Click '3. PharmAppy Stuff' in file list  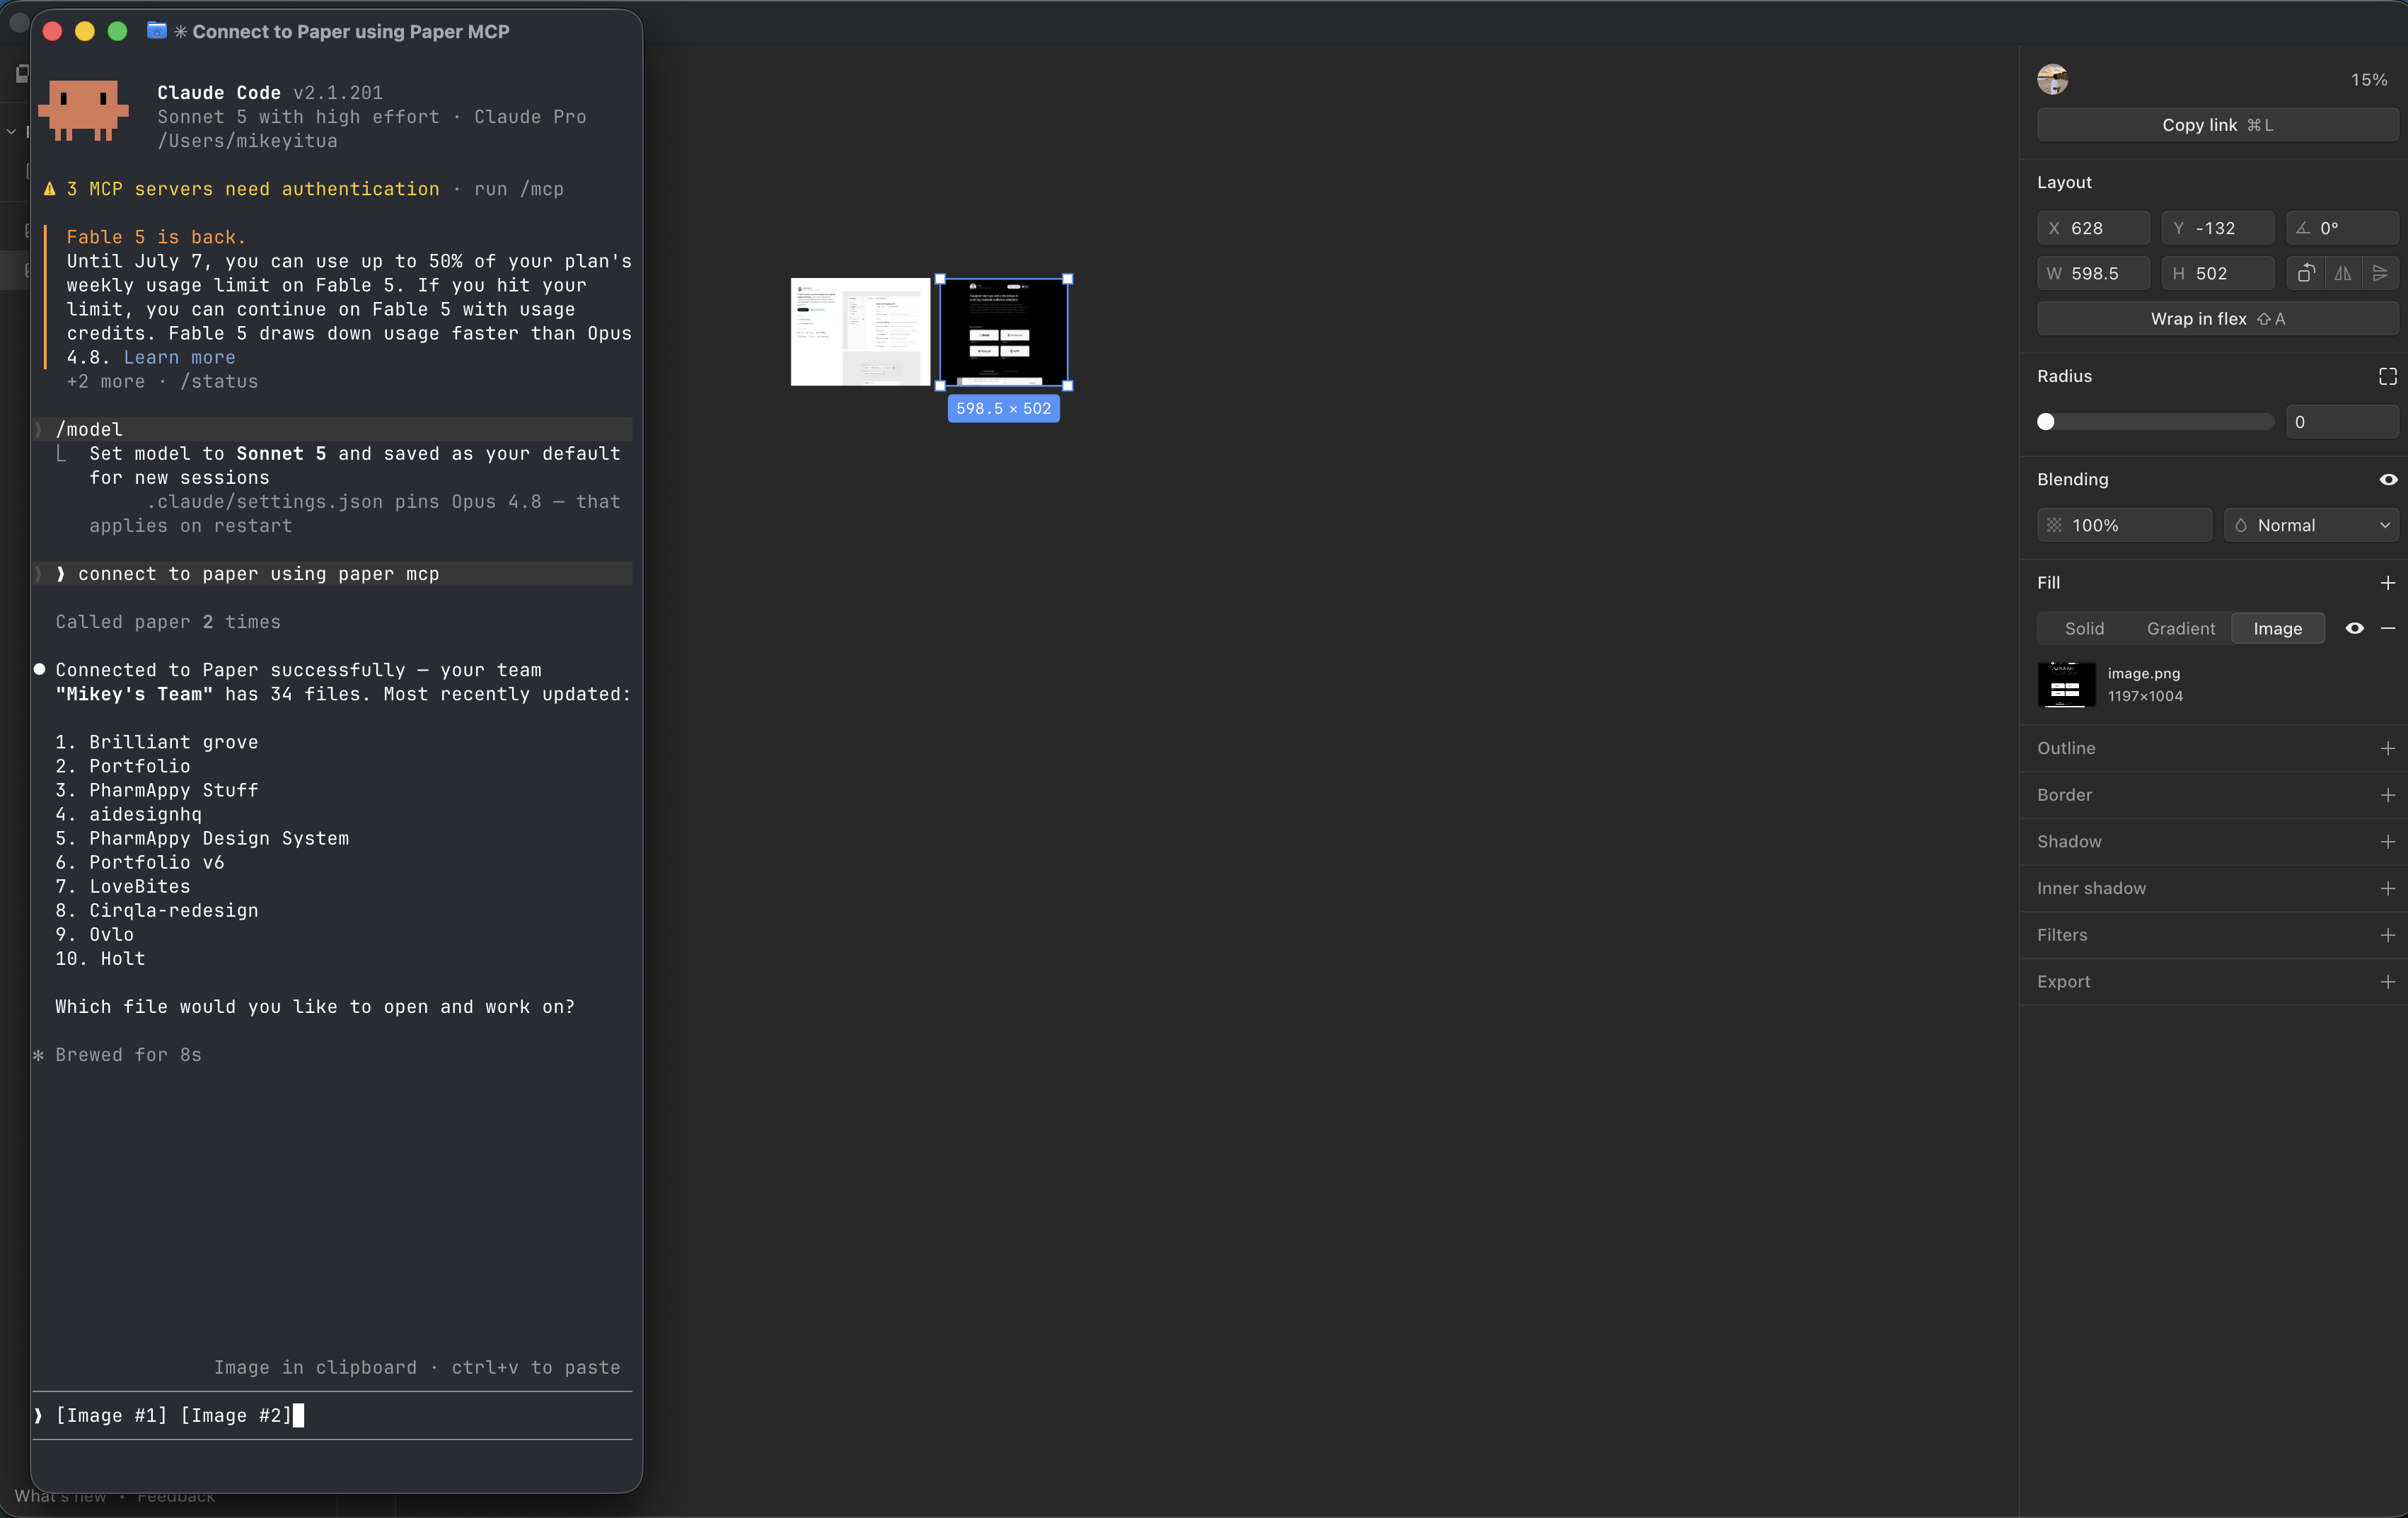pyautogui.click(x=157, y=790)
